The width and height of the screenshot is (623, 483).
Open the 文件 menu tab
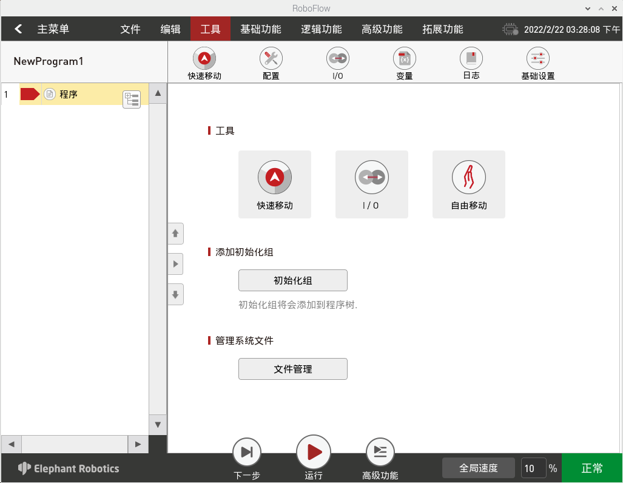(130, 29)
